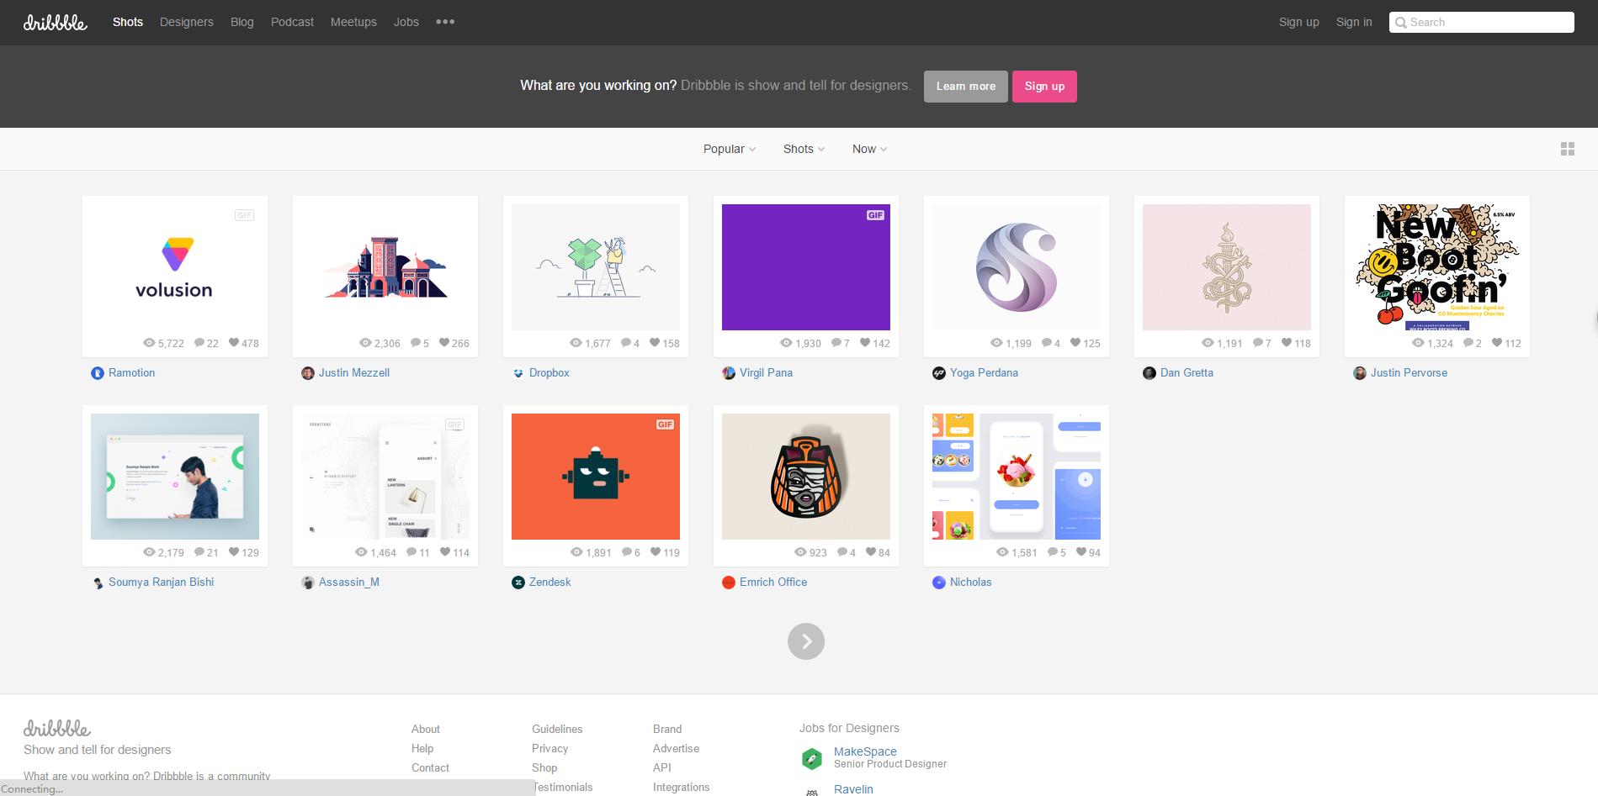
Task: Click the MakeSpace job logo icon
Action: point(811,758)
